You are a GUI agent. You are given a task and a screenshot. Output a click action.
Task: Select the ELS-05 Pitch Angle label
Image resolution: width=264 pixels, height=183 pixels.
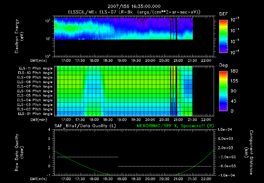[x=35, y=96]
